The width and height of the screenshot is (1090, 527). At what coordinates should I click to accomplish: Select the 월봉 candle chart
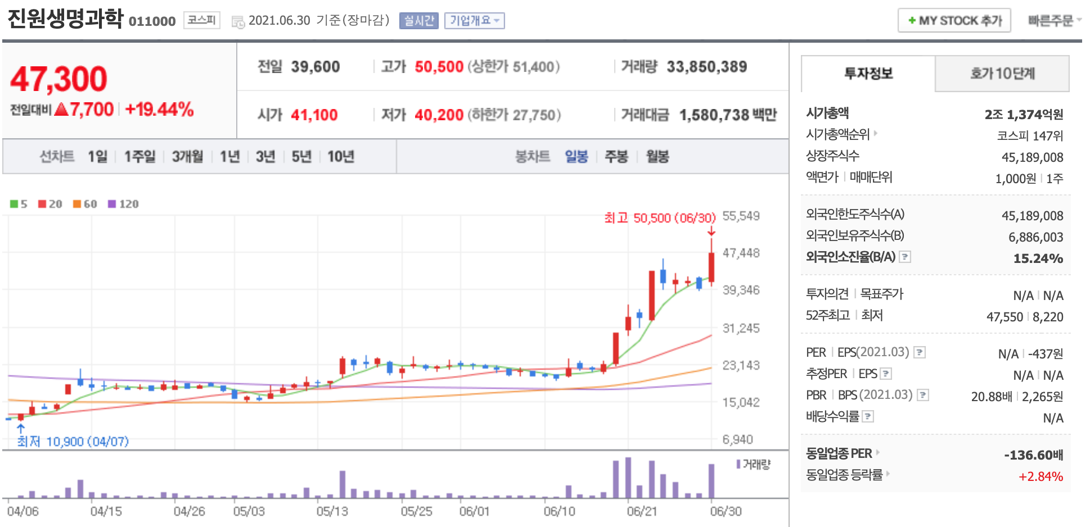(657, 156)
